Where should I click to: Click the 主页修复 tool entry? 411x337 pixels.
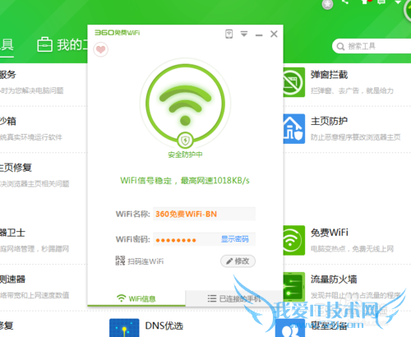[x=16, y=168]
